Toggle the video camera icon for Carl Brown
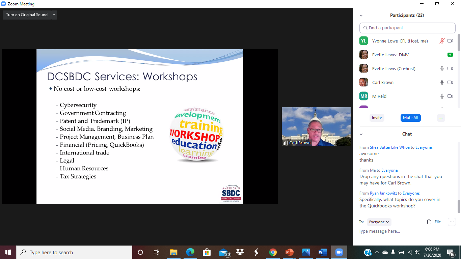The image size is (461, 259). (450, 82)
